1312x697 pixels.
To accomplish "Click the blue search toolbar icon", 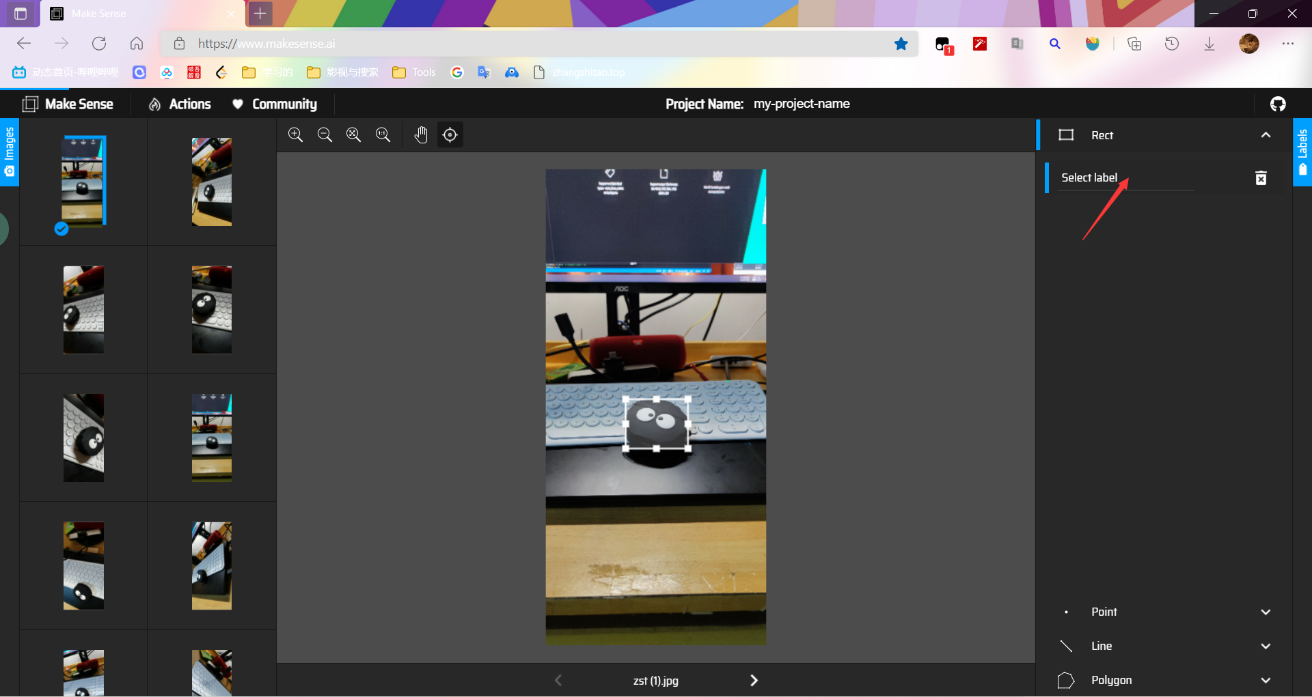I will pos(1055,44).
